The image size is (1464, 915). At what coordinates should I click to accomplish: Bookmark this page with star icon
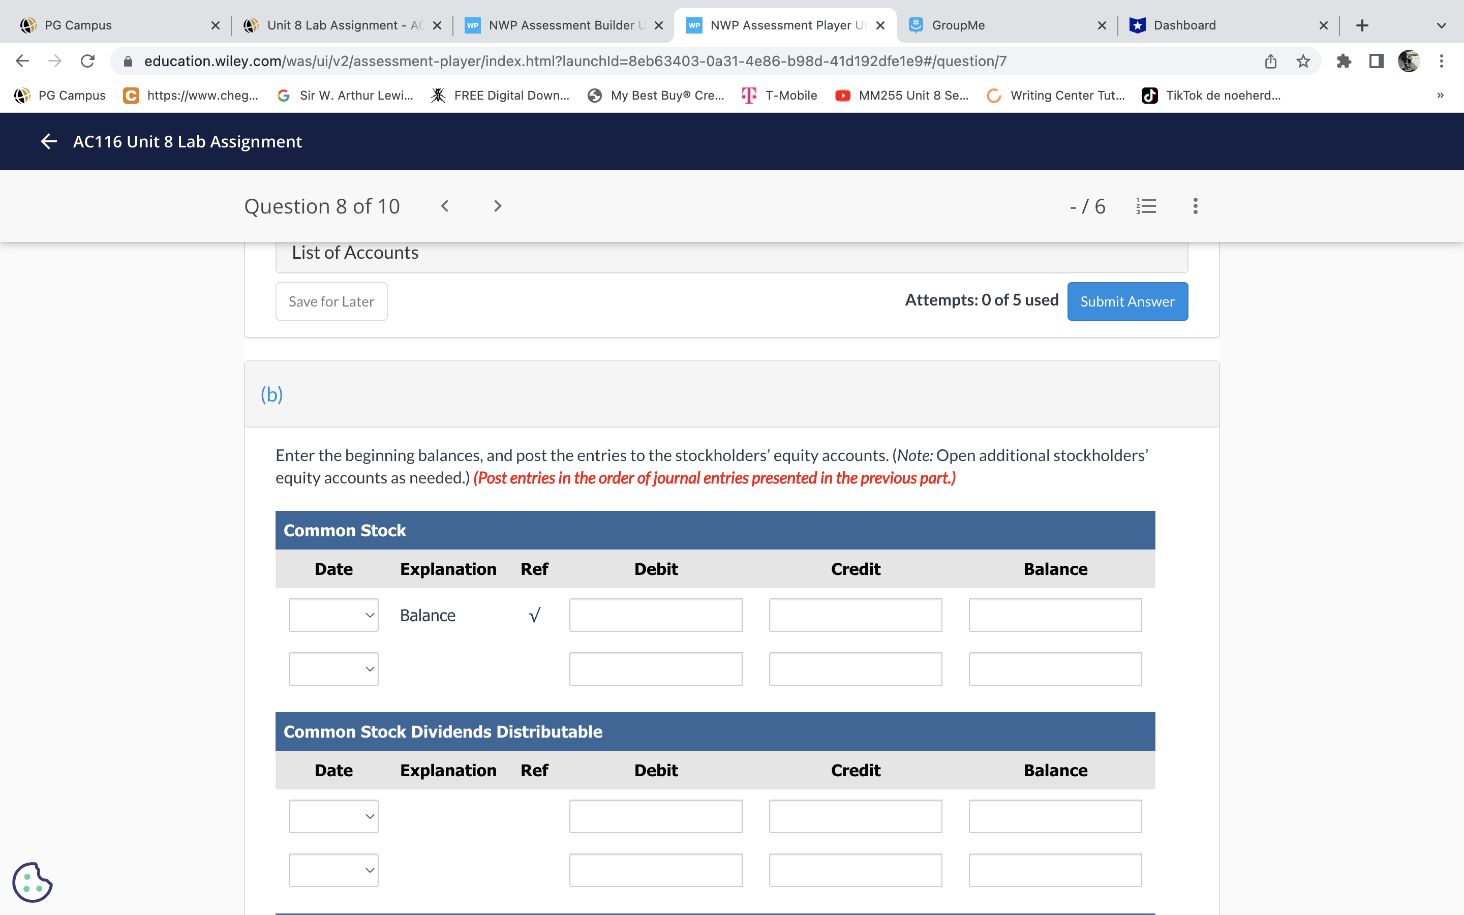pos(1303,61)
